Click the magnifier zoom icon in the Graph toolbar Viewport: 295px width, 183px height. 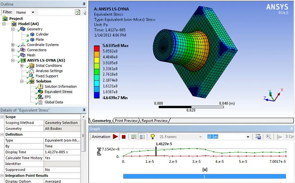(269, 137)
